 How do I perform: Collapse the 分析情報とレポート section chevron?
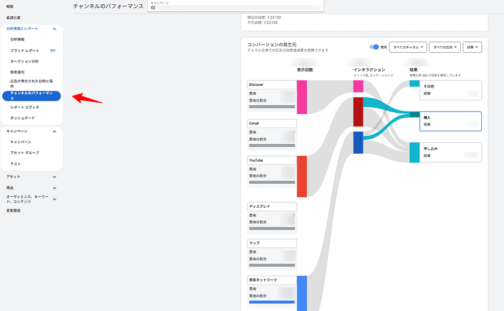(55, 29)
